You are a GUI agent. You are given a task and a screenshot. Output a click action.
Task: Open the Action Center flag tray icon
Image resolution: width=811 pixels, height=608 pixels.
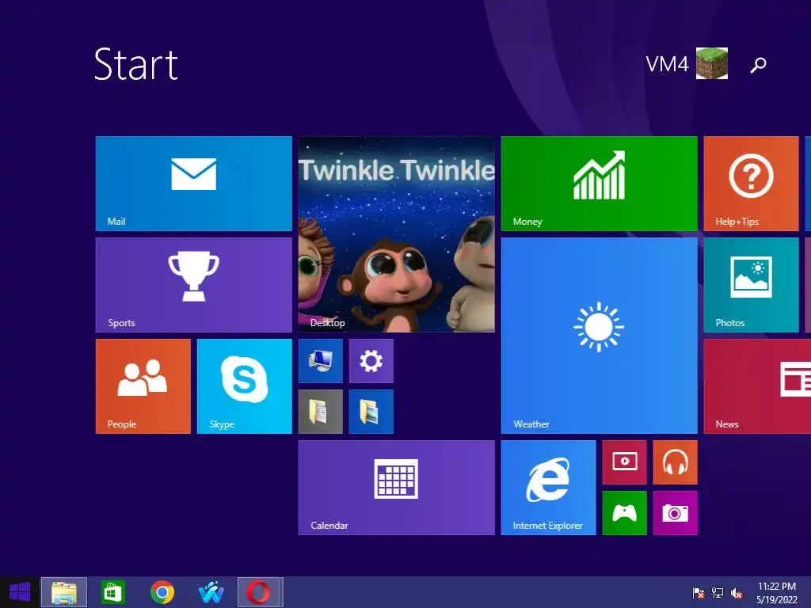coord(699,593)
